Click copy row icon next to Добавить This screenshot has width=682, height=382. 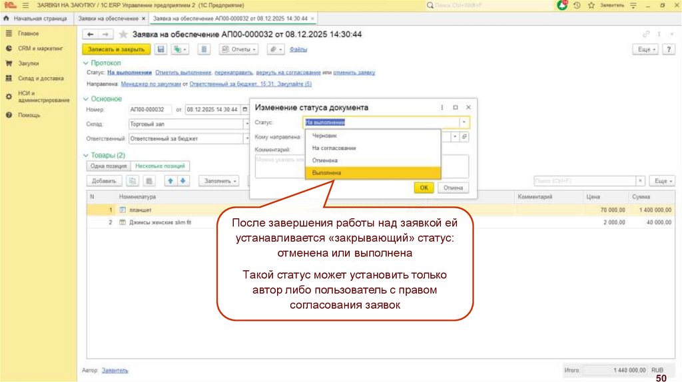[133, 181]
